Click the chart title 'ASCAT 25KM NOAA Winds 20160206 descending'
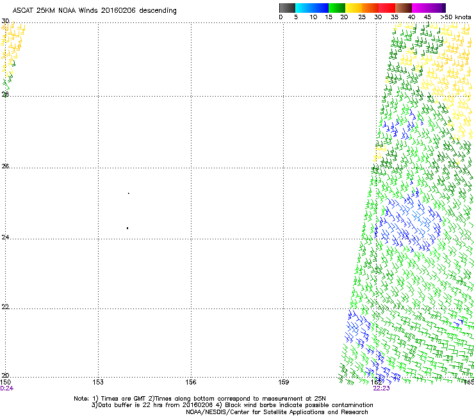This screenshot has height=416, width=474. point(94,11)
